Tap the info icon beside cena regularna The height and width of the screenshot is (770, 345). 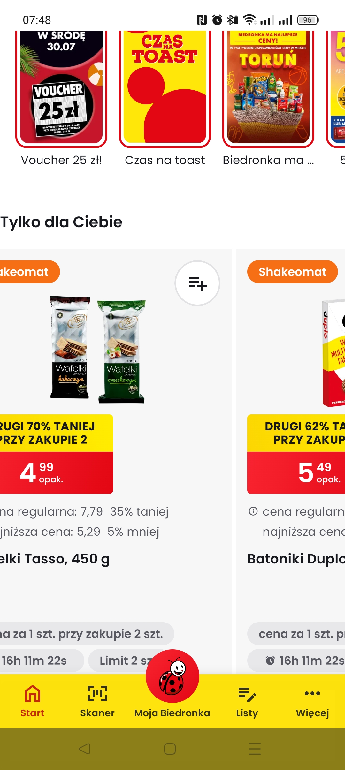tap(253, 511)
